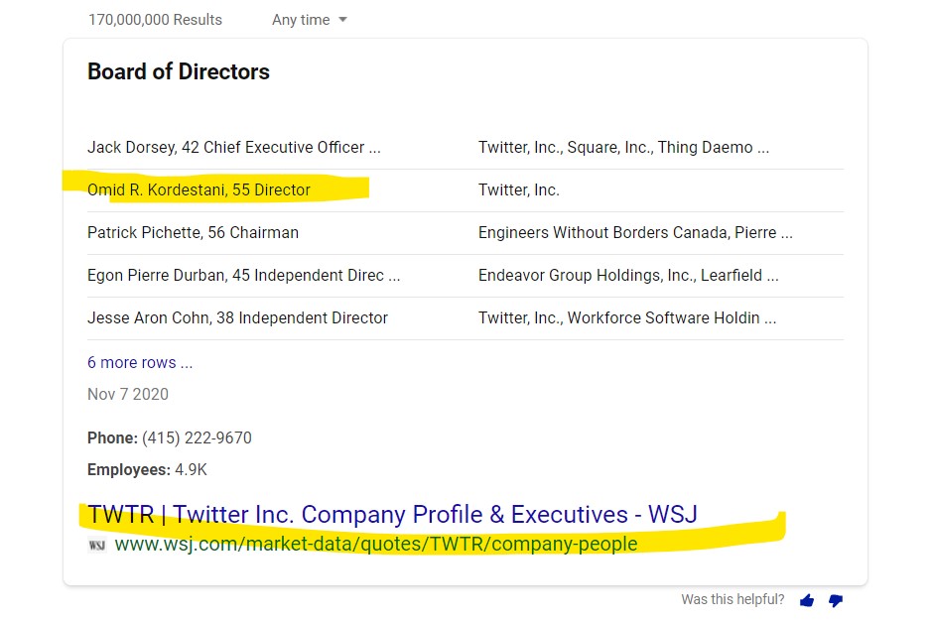Open TWTR Twitter Inc. Company Profile link

point(392,515)
